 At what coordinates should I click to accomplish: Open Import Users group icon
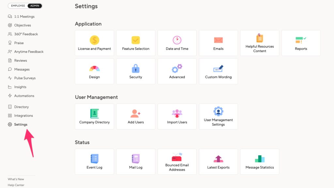coord(177,114)
